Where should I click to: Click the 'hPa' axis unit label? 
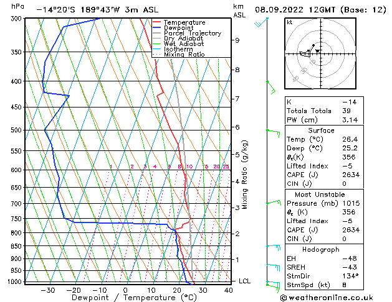pos(17,6)
